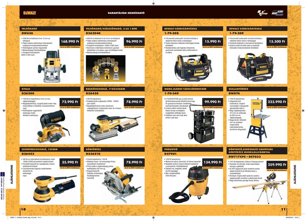Open the D26204K 2-in-1 router image

[105, 68]
